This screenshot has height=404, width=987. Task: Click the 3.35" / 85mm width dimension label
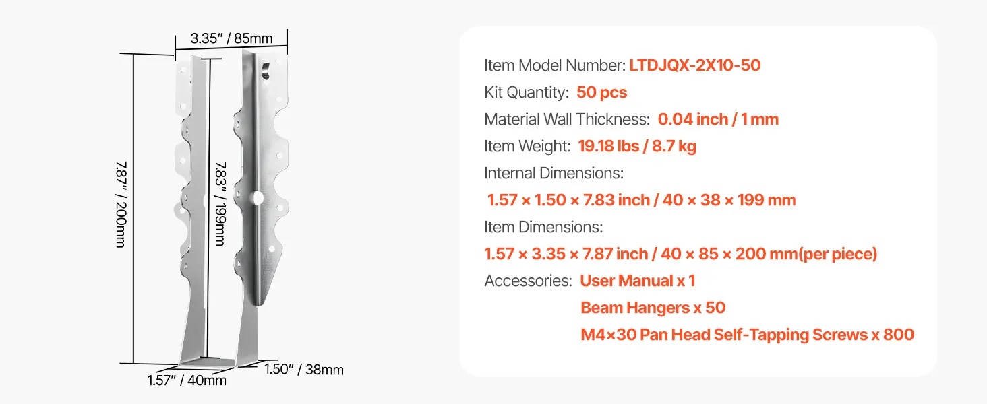231,38
